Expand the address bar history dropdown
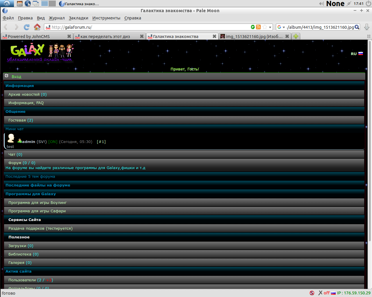372x297 pixels. (x=270, y=27)
